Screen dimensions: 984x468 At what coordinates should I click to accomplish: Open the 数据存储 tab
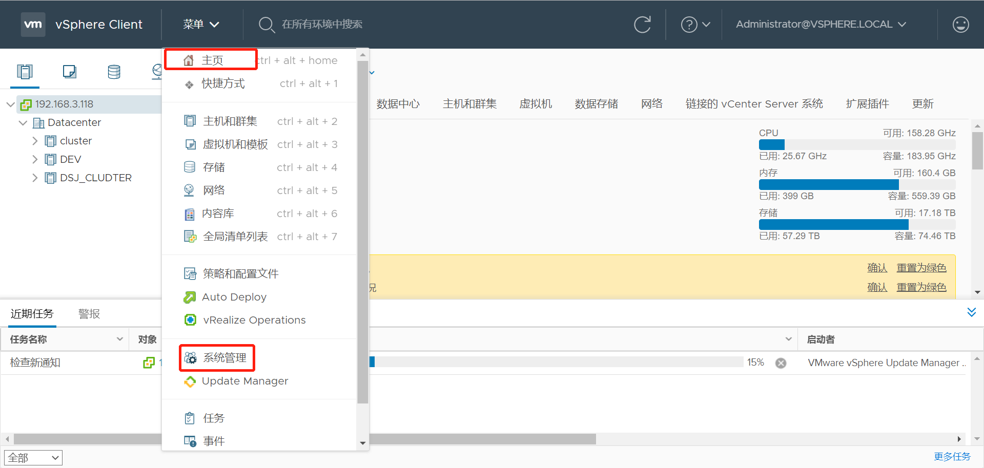(x=596, y=104)
